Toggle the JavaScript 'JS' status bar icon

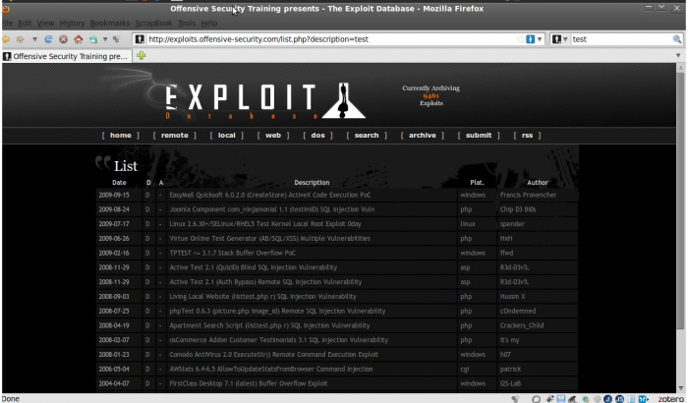[x=619, y=399]
